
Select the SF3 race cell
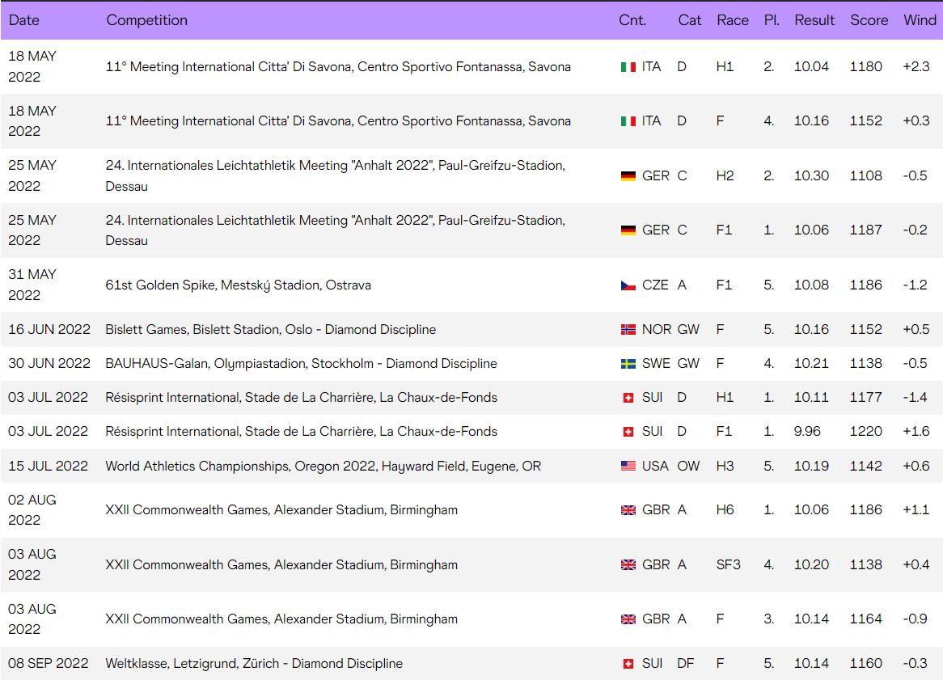coord(729,564)
